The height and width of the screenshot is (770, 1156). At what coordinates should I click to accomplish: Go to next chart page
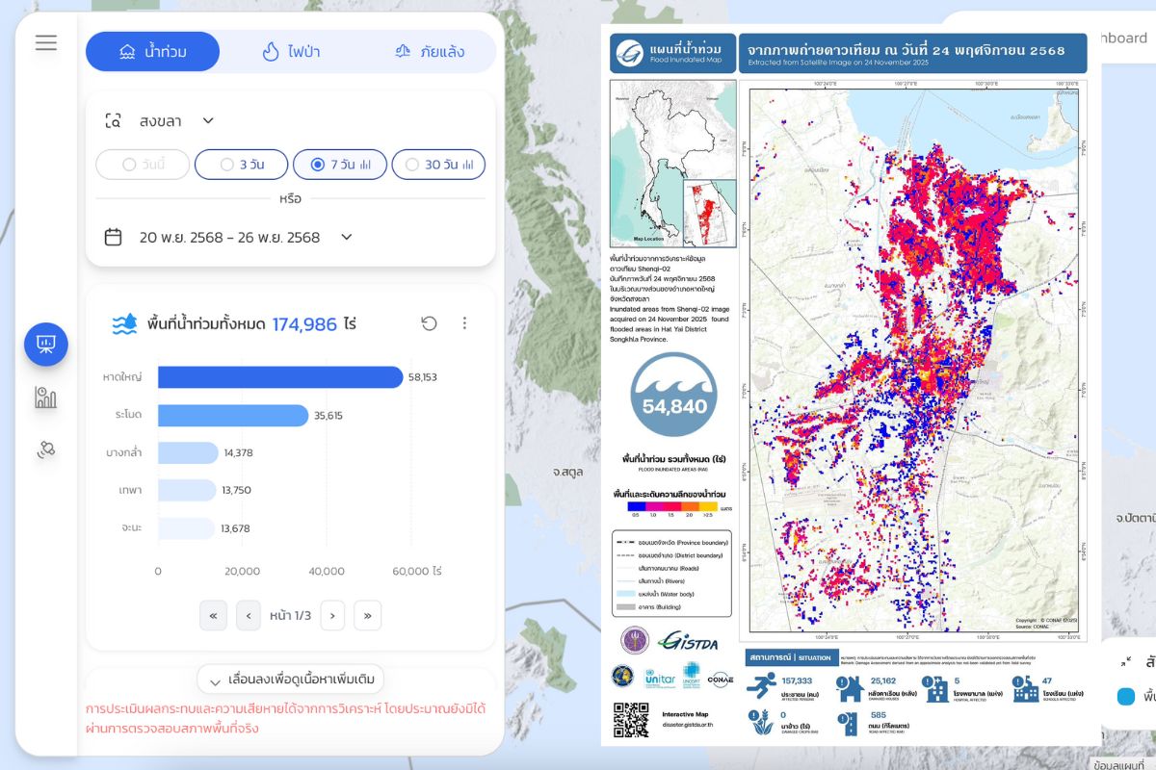[x=332, y=615]
